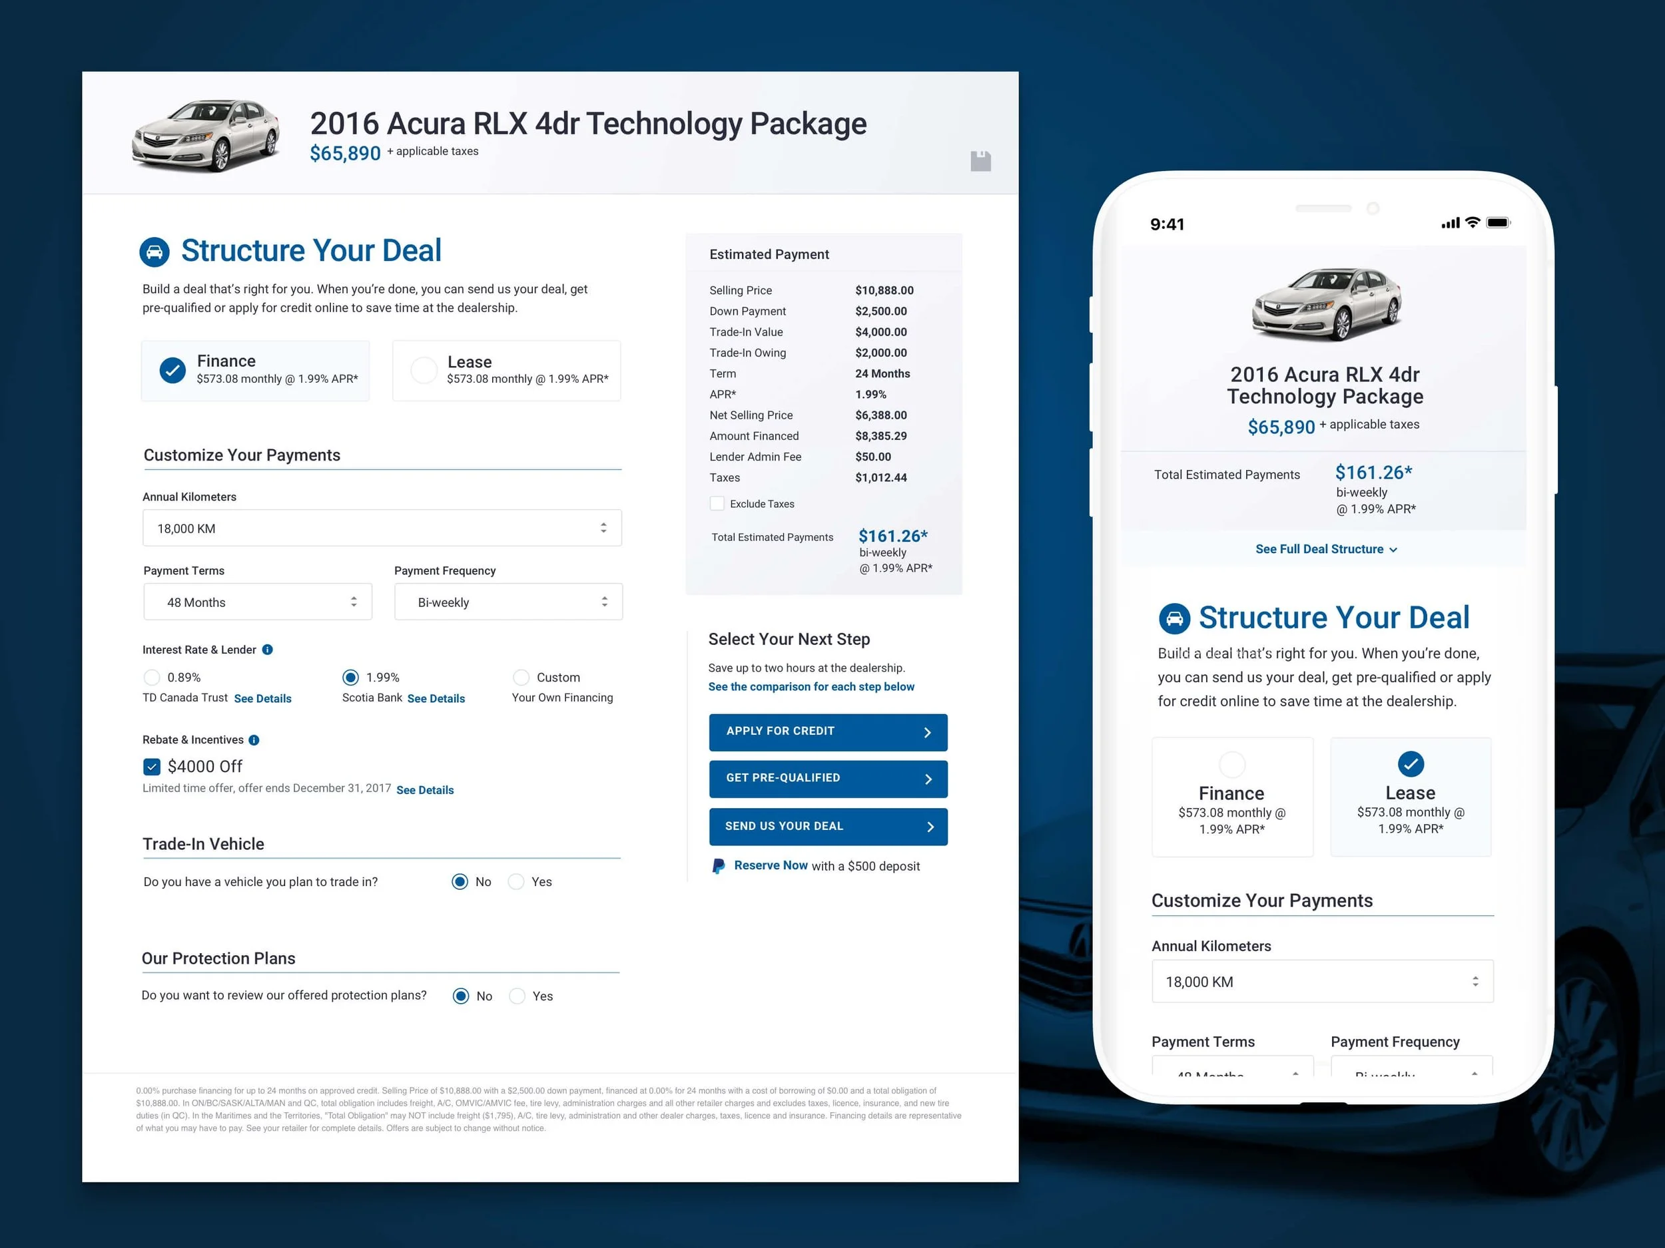Click the PayPal logo next to Reserve Now

tap(719, 866)
